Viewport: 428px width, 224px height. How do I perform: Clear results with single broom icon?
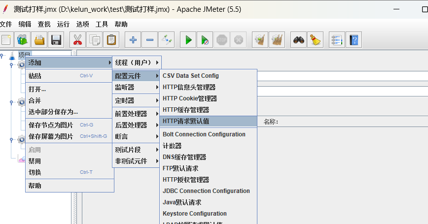coord(260,40)
